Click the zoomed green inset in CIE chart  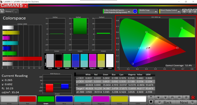[x=182, y=28]
